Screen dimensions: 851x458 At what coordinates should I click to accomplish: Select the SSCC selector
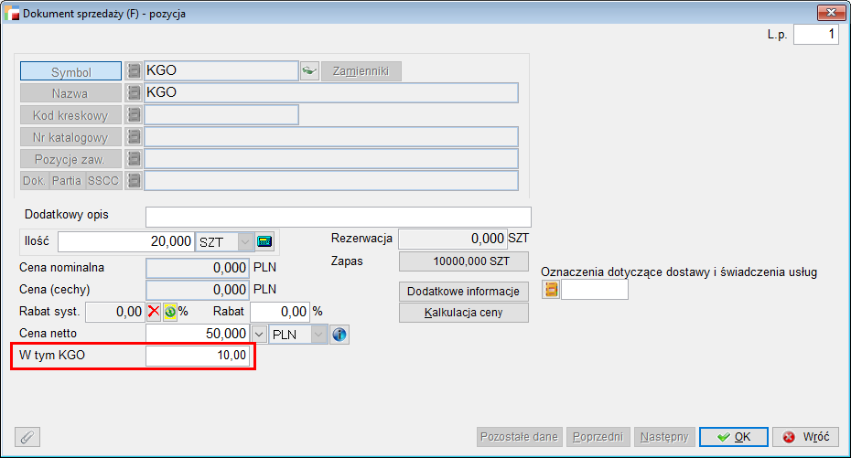(x=103, y=181)
